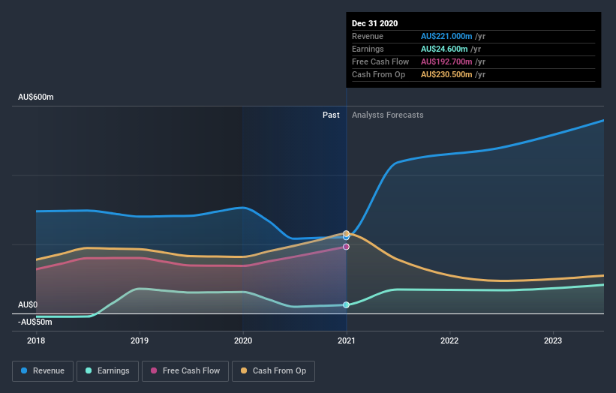This screenshot has height=393, width=616.
Task: Select the Dec 31 2020 tooltip date
Action: tap(375, 23)
